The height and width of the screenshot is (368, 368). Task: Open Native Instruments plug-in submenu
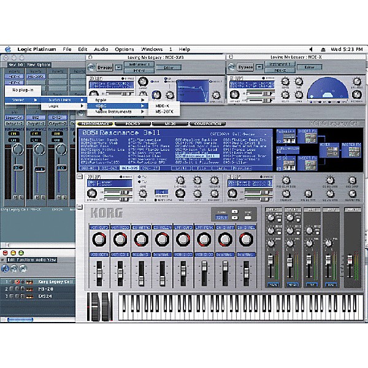(x=117, y=112)
